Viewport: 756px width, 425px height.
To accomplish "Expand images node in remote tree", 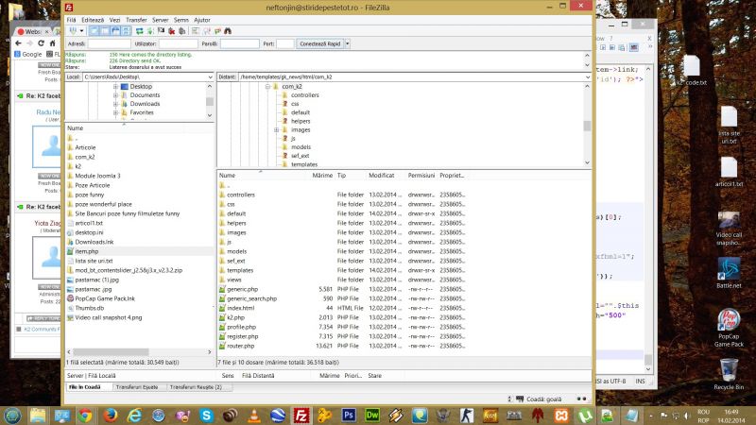I will point(276,130).
